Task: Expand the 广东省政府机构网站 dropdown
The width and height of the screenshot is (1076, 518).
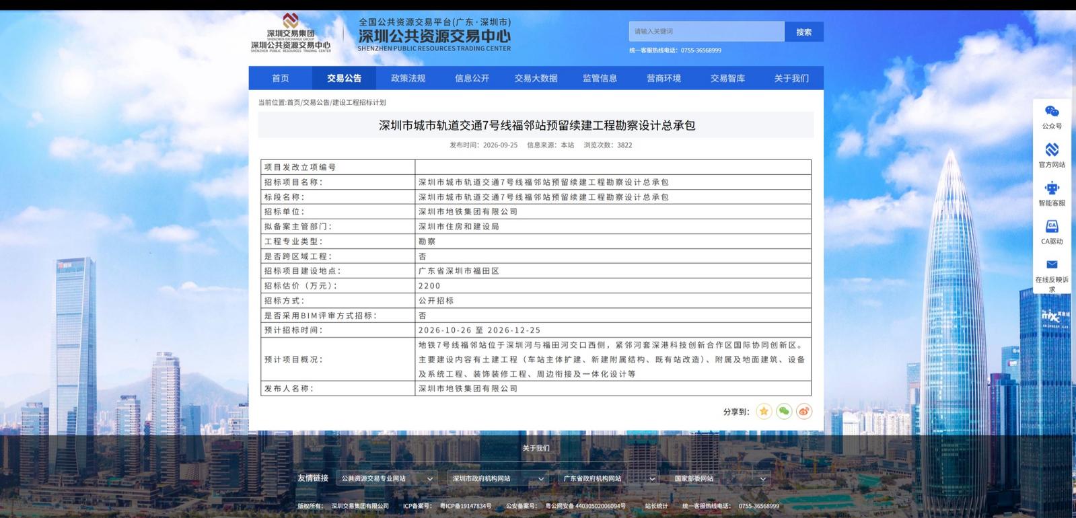Action: point(609,479)
